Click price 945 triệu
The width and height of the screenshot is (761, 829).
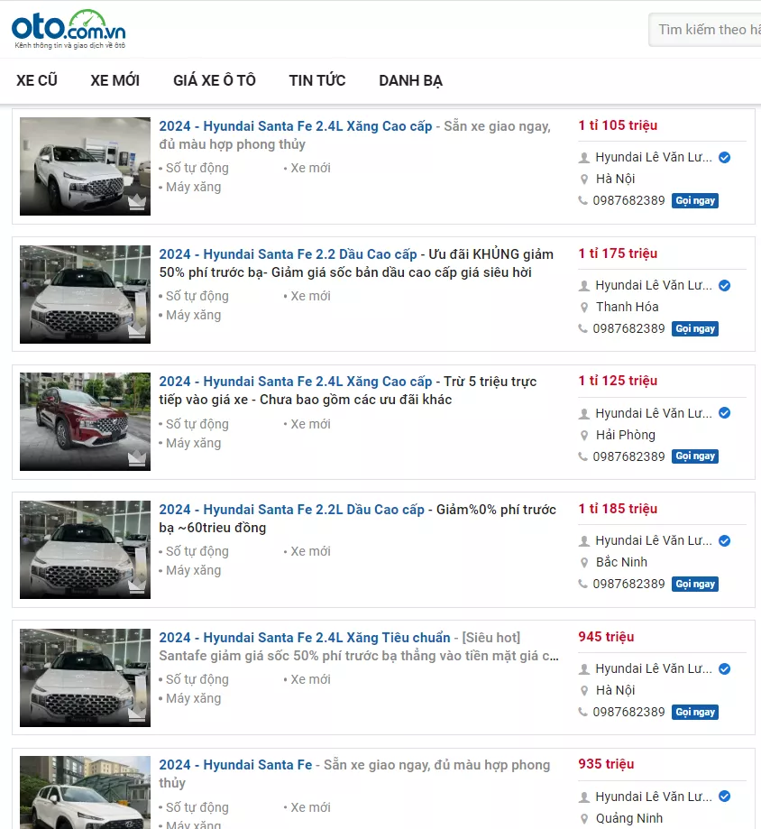606,637
